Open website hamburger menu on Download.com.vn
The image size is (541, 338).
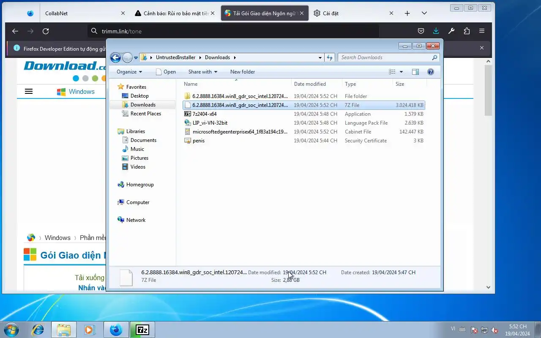(x=29, y=91)
